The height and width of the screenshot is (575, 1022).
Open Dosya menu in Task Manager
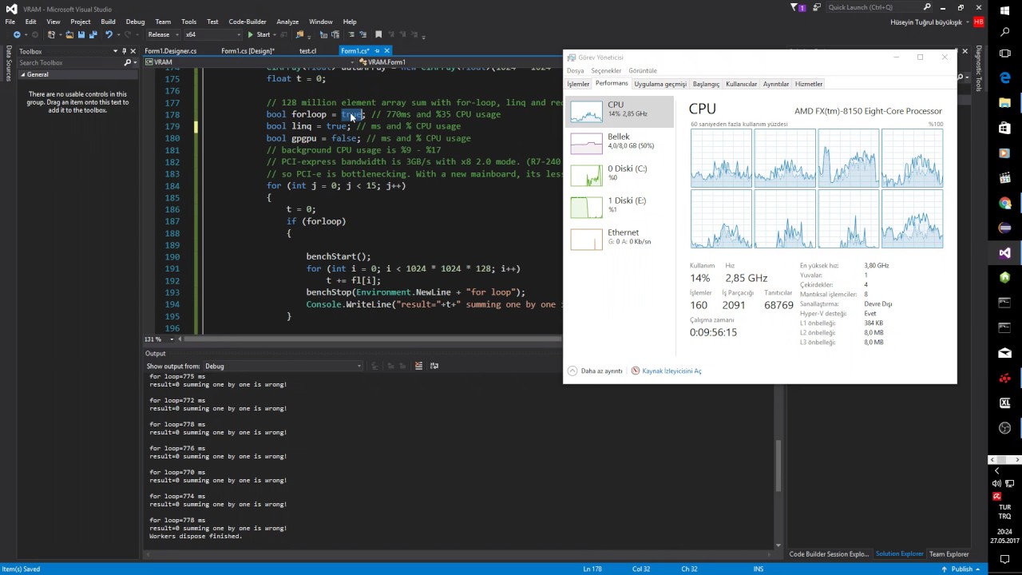pos(576,70)
